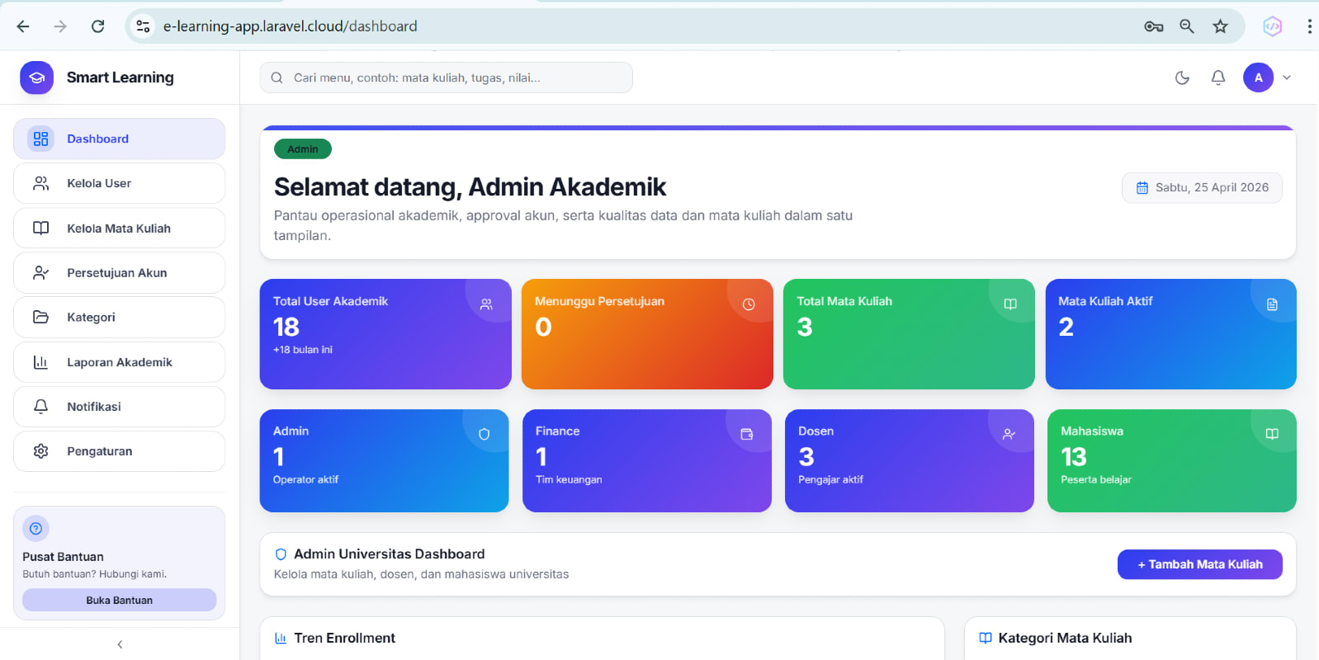Open site information icon in address bar
The width and height of the screenshot is (1319, 660).
point(143,26)
